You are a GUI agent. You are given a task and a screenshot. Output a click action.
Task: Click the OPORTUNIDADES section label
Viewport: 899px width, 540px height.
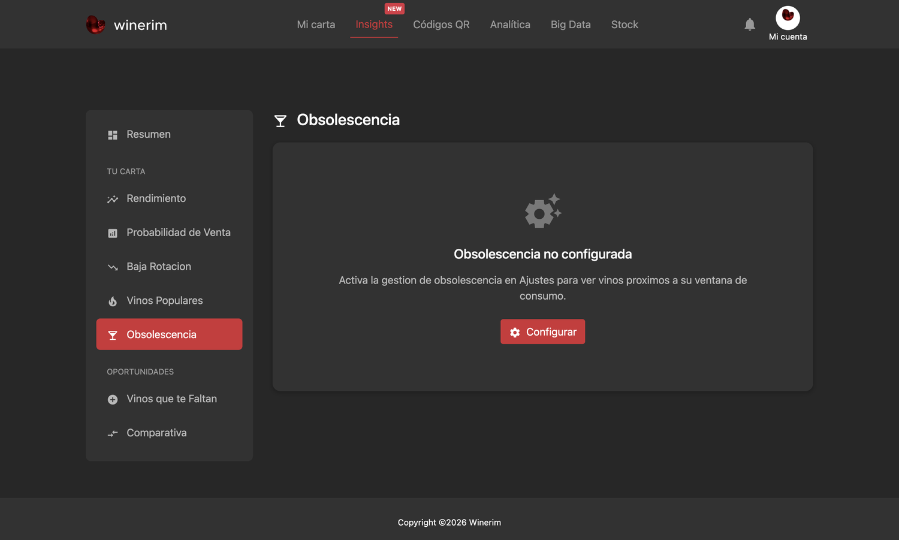click(140, 372)
